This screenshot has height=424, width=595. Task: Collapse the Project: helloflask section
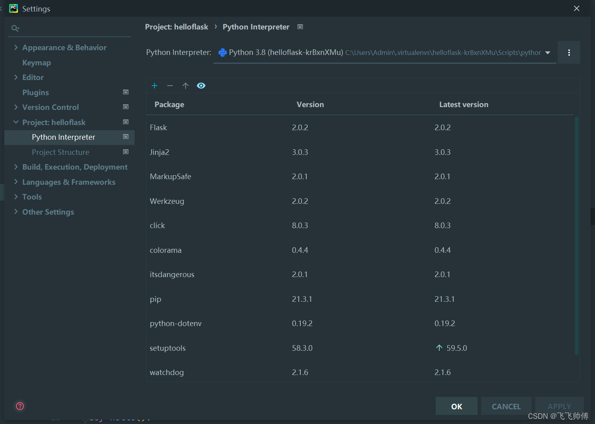point(16,122)
